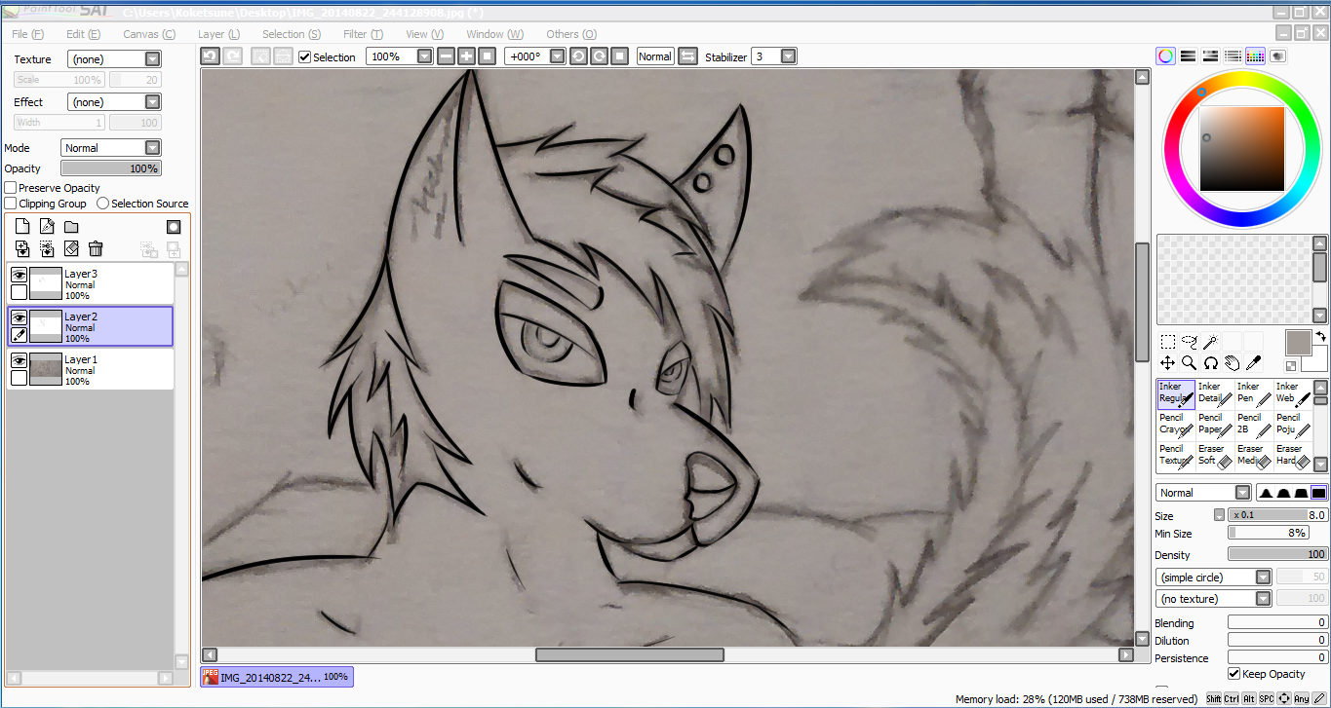Screen dimensions: 1331x708
Task: Open the Stabilizer level dropdown
Action: [x=788, y=56]
